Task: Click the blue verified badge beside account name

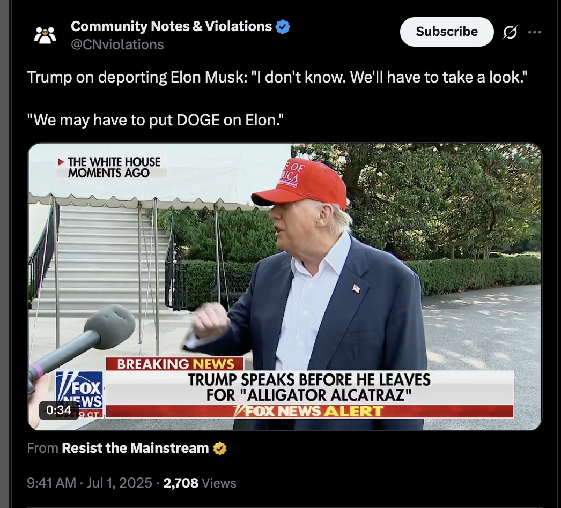Action: 283,27
